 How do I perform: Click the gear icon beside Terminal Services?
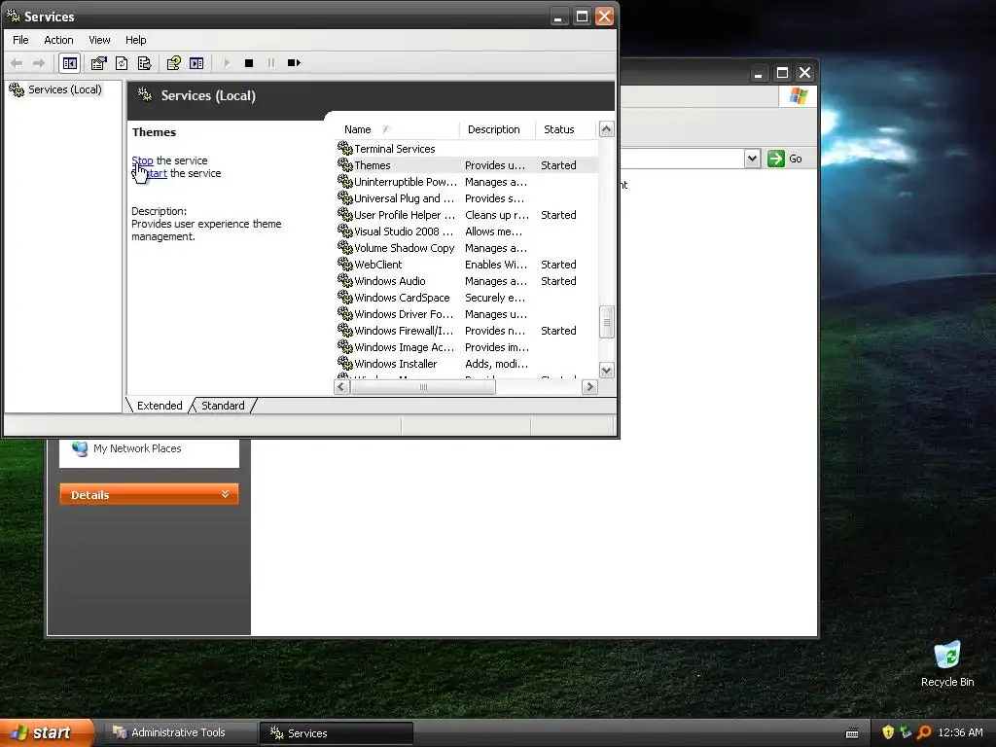tap(345, 148)
